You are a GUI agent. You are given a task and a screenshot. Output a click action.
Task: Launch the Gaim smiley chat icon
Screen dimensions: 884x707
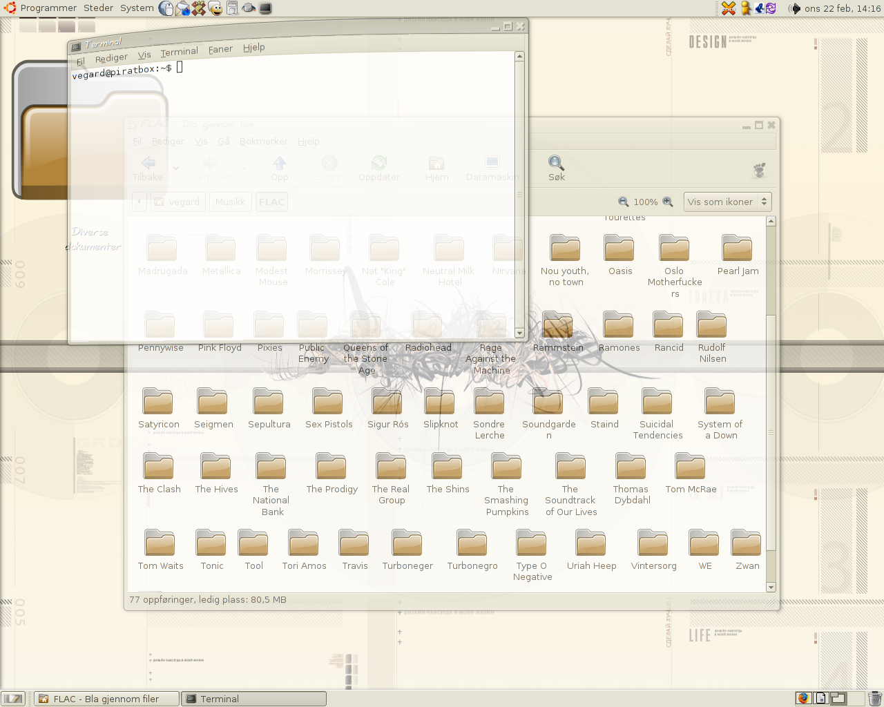pos(215,8)
